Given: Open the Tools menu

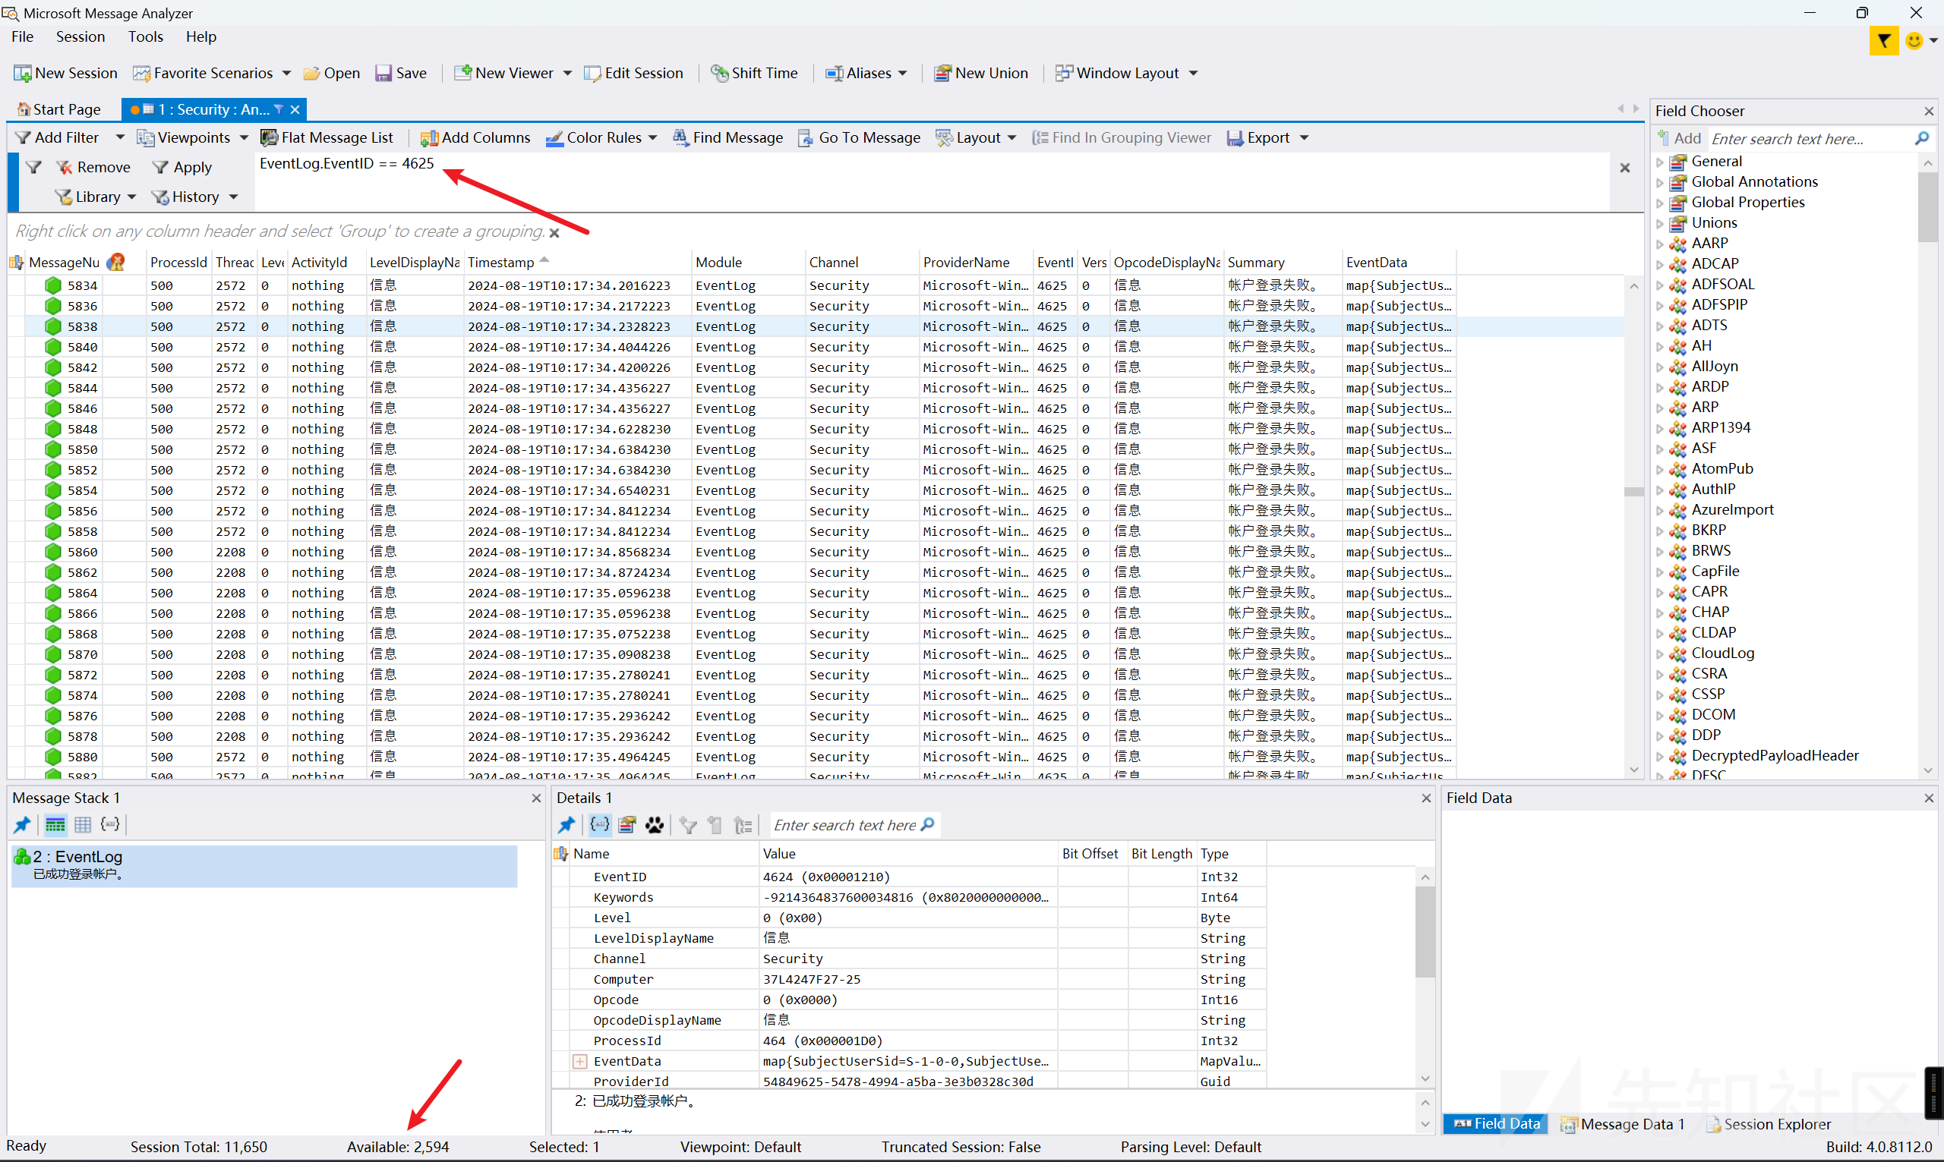Looking at the screenshot, I should coord(146,36).
